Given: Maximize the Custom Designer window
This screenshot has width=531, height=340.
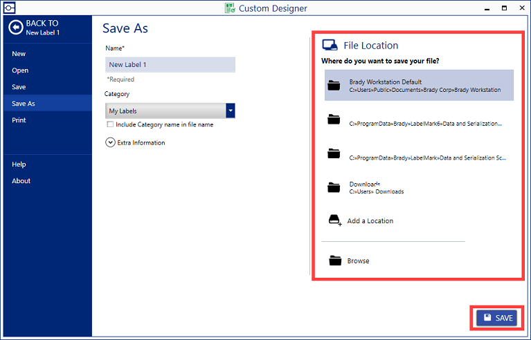Looking at the screenshot, I should (504, 8).
